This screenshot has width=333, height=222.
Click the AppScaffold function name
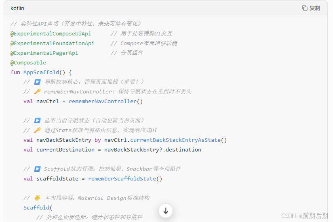click(x=41, y=73)
